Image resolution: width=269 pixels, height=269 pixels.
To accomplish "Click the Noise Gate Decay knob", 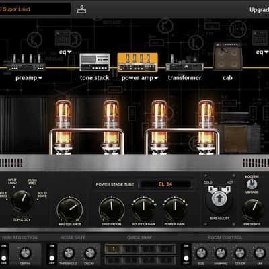I will click(x=89, y=253).
